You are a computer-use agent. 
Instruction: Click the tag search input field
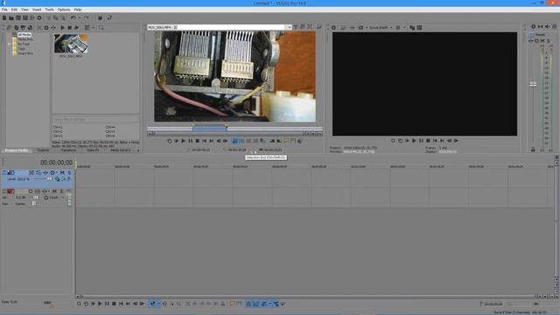click(x=95, y=119)
